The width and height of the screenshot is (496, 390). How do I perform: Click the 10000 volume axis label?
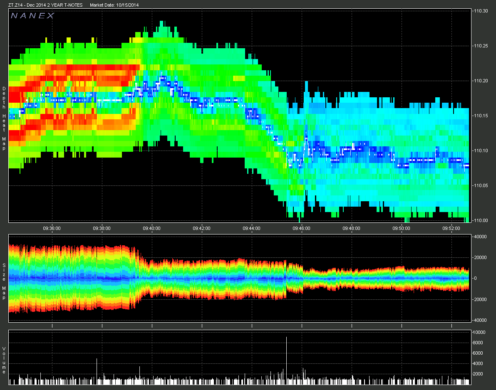tap(479, 332)
